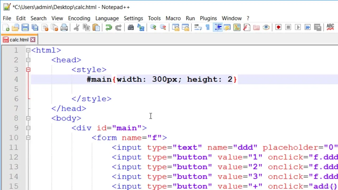Click the macro Playback icon
The image size is (338, 190).
click(x=298, y=27)
